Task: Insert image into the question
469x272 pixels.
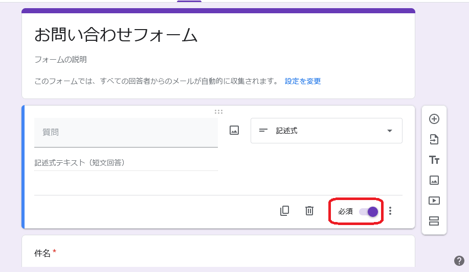Action: pos(234,130)
